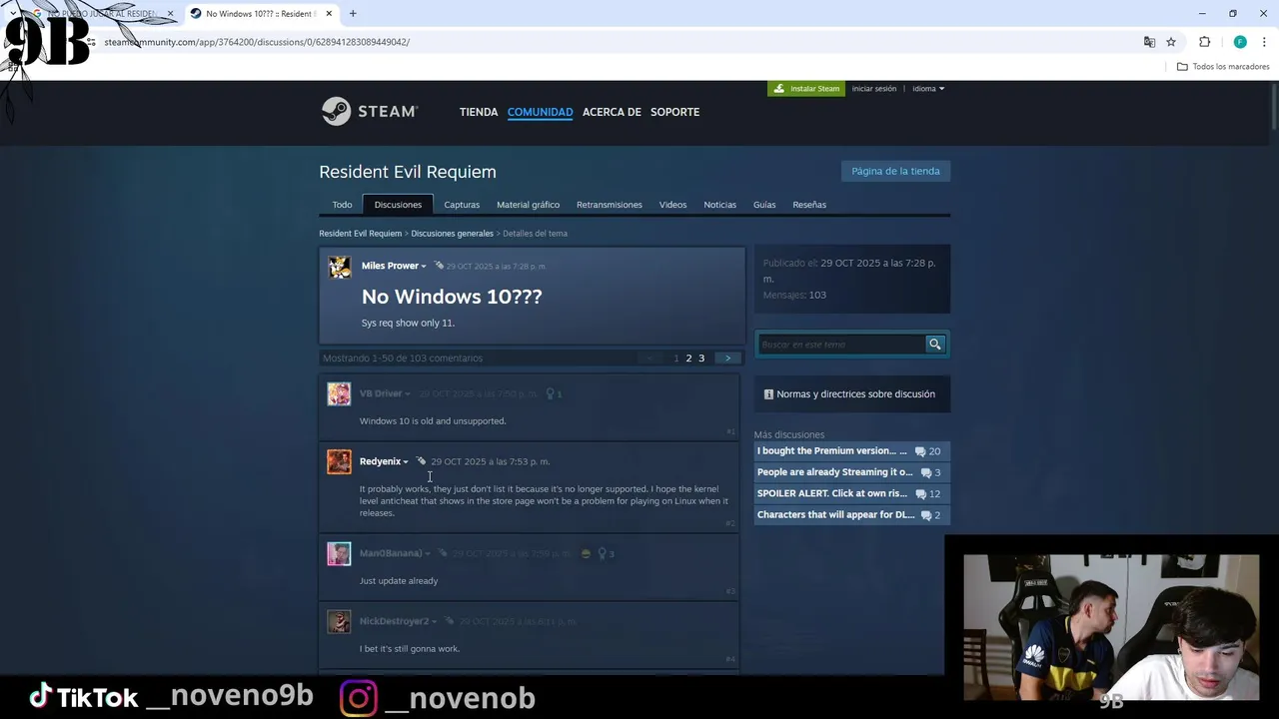Click the comment count icon on 'Characters that will appear'
Screen dimensions: 1279x719
(x=925, y=515)
